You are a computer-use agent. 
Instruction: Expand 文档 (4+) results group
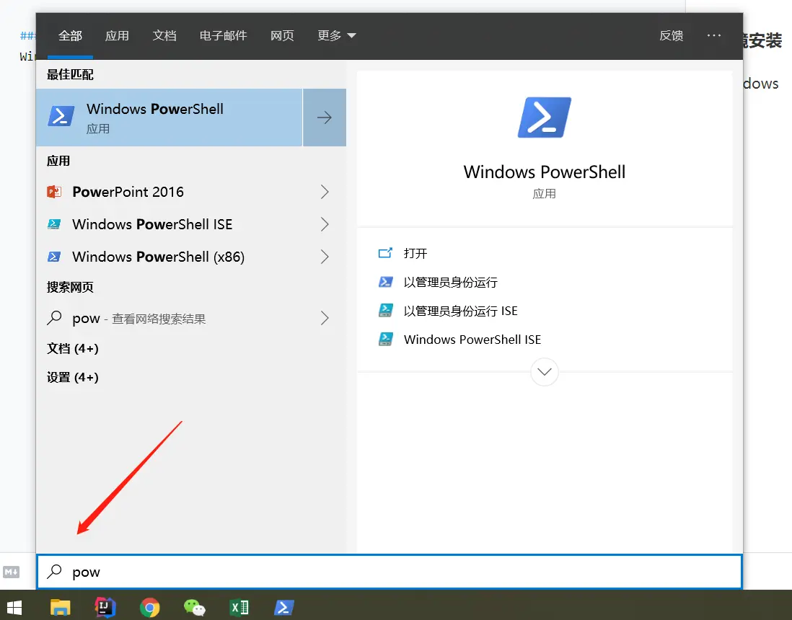(73, 348)
